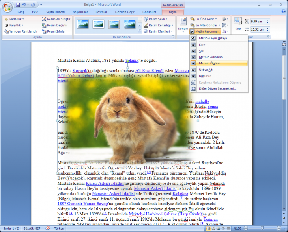
Task: Open Resim Efektleri dropdown
Action: click(158, 31)
